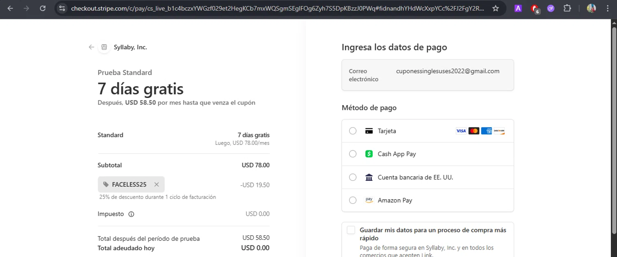The width and height of the screenshot is (617, 257).
Task: Open Chrome three-dot menu
Action: click(608, 8)
